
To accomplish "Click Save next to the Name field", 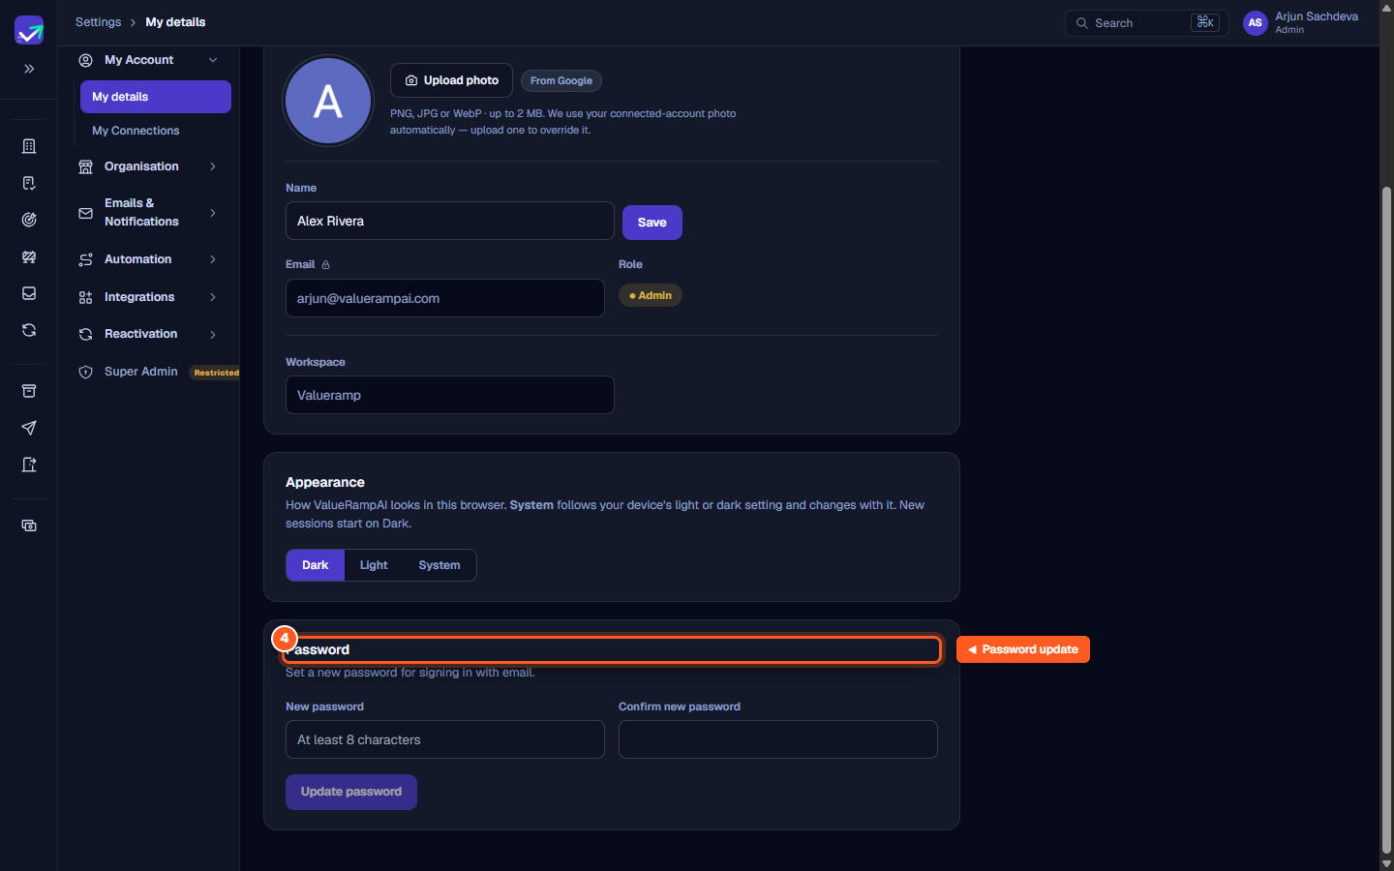I will (x=652, y=223).
